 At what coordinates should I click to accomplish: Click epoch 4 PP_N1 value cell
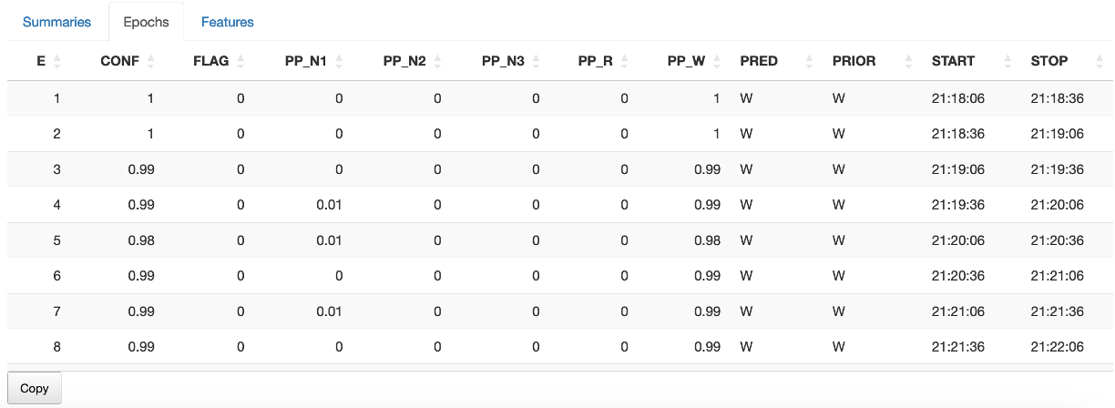click(x=329, y=205)
